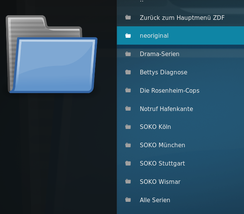
Task: Click the folder icon beside SOKO Köln
Action: pyautogui.click(x=128, y=127)
